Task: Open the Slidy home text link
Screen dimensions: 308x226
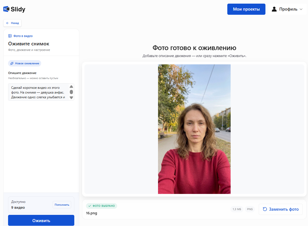Action: pos(18,9)
